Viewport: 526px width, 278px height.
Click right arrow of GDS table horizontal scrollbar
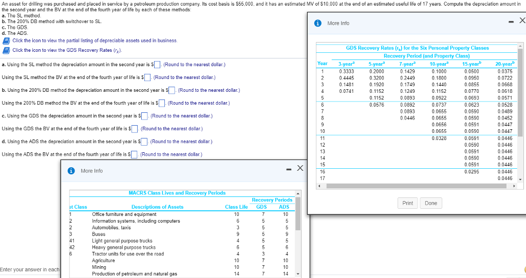pos(514,186)
